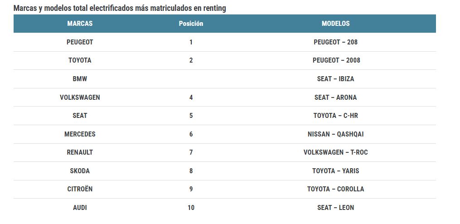
Task: Select the NISSAN – QASHQAI model cell
Action: point(335,134)
